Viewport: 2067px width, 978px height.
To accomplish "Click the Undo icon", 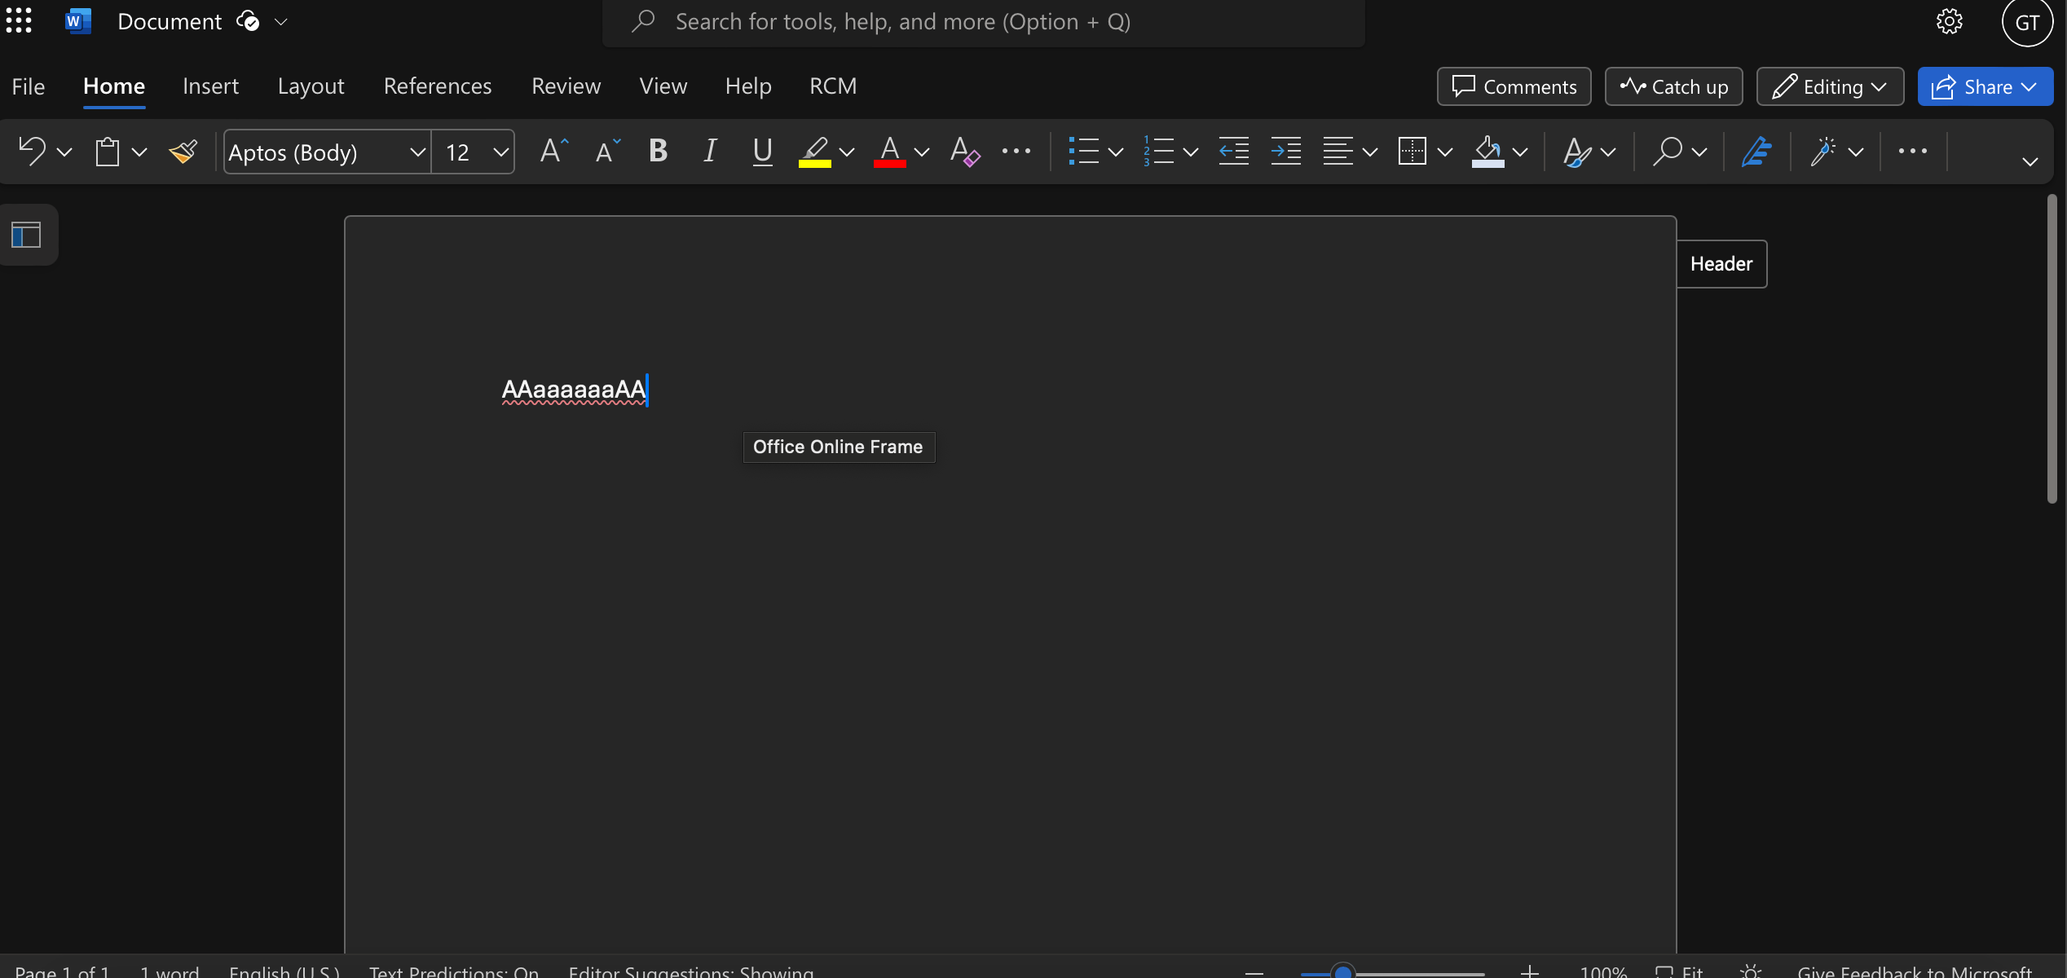I will pyautogui.click(x=33, y=152).
